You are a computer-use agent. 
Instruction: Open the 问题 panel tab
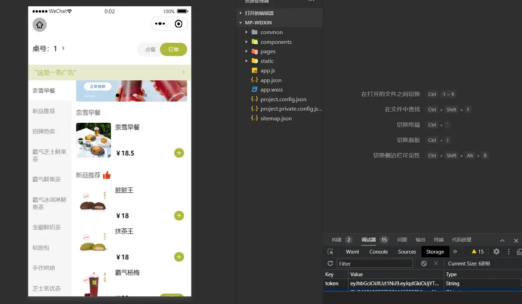tap(402, 240)
